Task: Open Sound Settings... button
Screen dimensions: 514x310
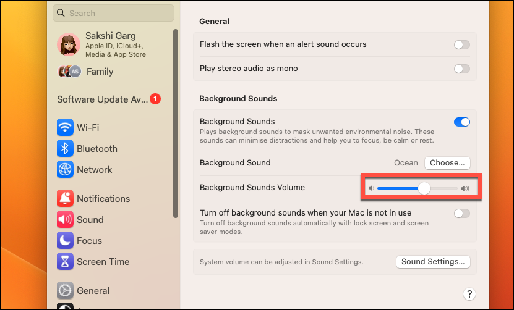Action: (433, 262)
